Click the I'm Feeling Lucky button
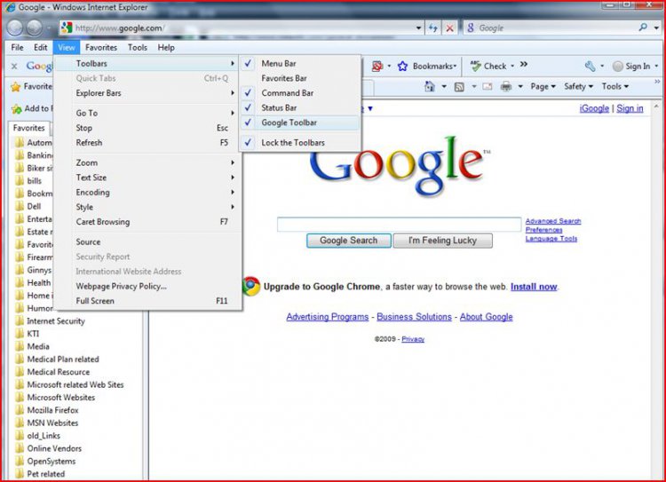The image size is (666, 482). pos(442,241)
